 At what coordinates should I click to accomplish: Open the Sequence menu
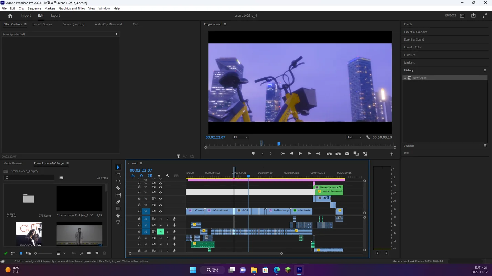pos(34,8)
